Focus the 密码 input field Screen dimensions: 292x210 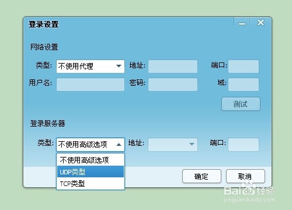pyautogui.click(x=173, y=85)
